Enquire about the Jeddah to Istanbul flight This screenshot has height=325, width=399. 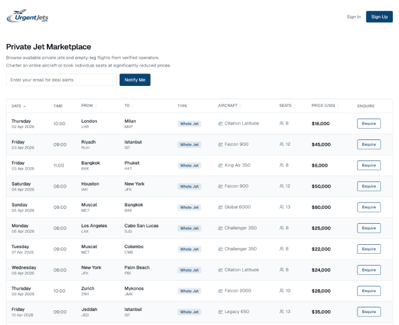pyautogui.click(x=369, y=312)
